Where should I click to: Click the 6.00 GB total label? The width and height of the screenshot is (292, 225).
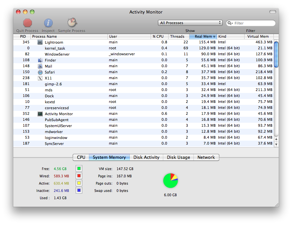pos(171,195)
